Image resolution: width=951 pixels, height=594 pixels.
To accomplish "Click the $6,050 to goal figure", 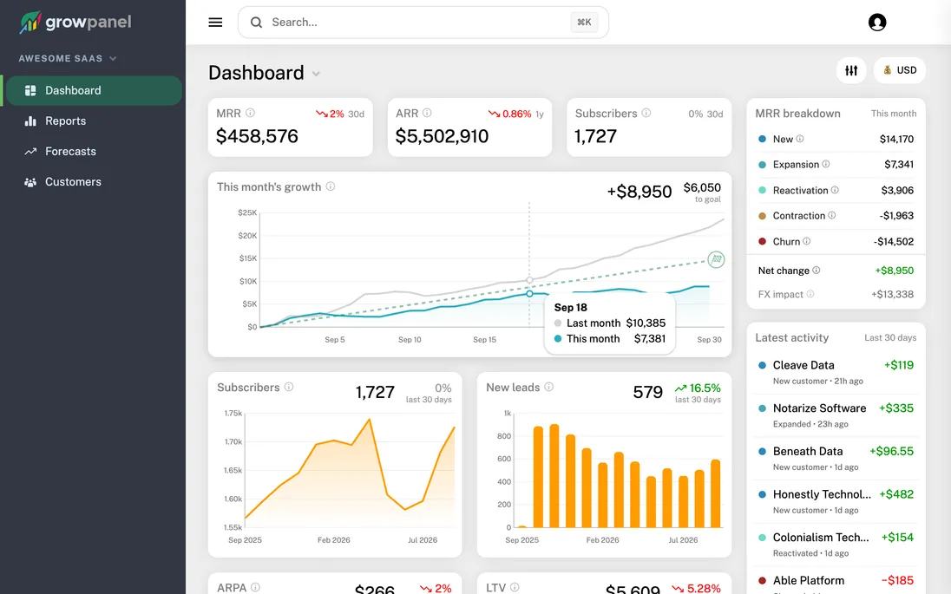I will pos(702,193).
